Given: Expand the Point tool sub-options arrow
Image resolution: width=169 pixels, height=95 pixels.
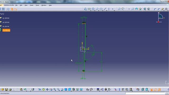Looking at the screenshot, I should 114,11.
